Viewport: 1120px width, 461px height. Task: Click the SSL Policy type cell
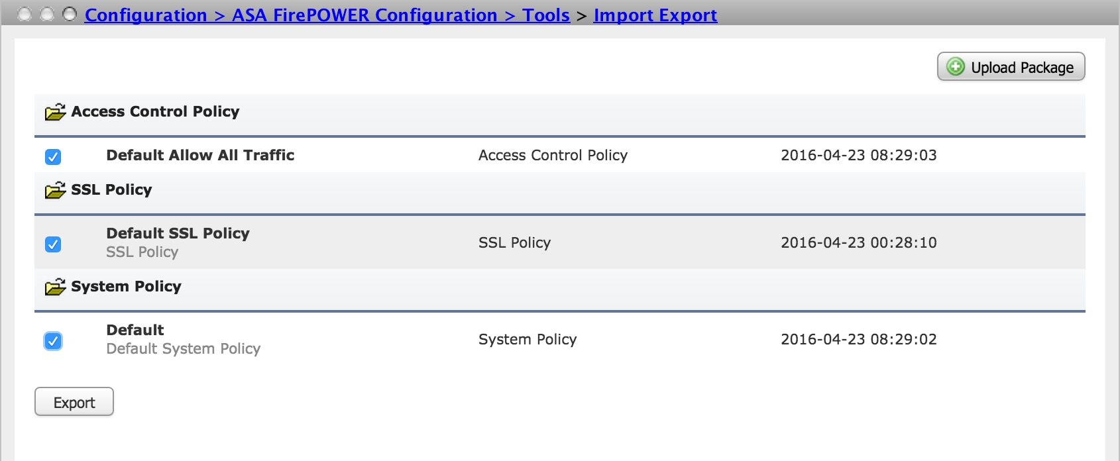(514, 242)
